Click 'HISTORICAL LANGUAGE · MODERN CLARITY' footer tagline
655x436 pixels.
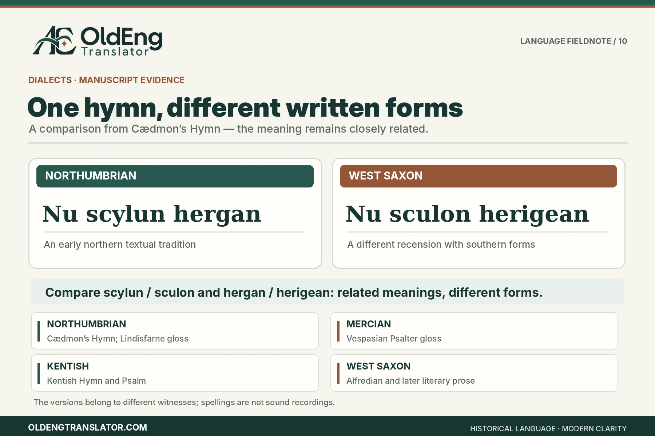(548, 429)
